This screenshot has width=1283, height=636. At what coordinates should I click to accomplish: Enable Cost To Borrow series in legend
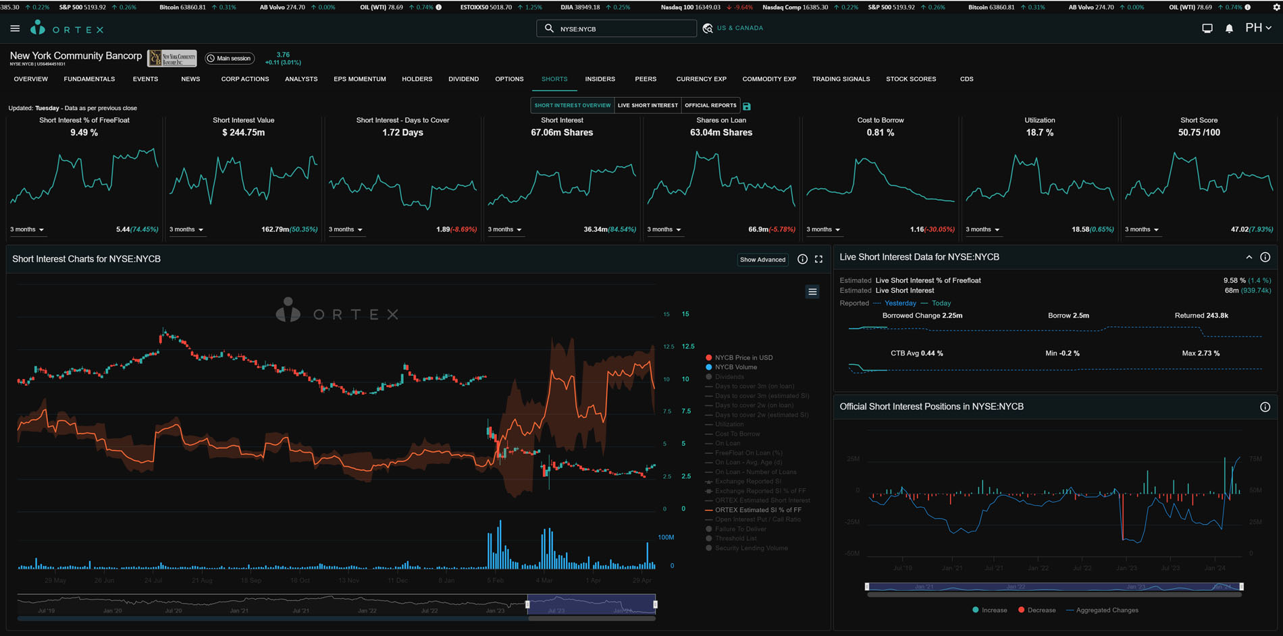tap(737, 434)
